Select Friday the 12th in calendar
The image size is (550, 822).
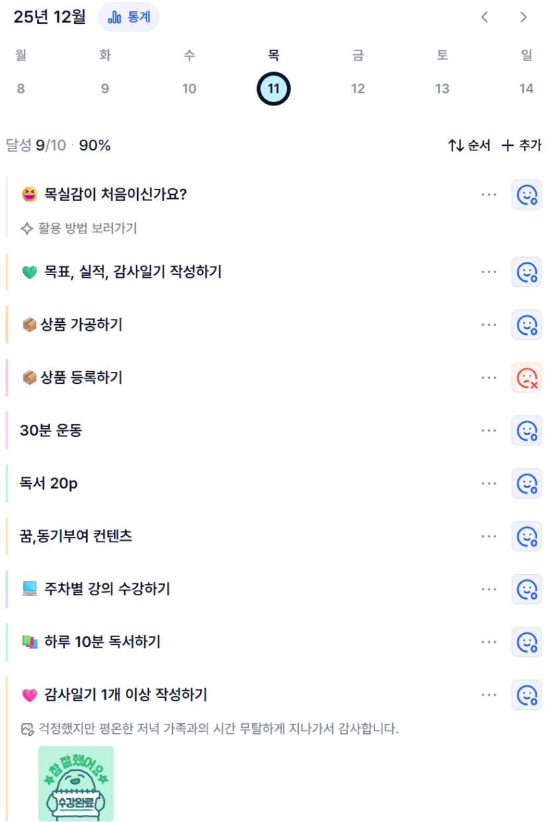[x=358, y=89]
